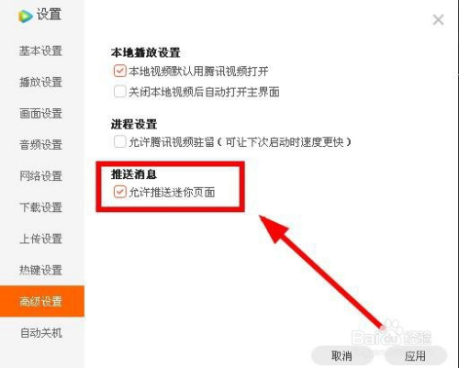Select 下载设置 in the sidebar
This screenshot has width=459, height=368.
pyautogui.click(x=41, y=207)
